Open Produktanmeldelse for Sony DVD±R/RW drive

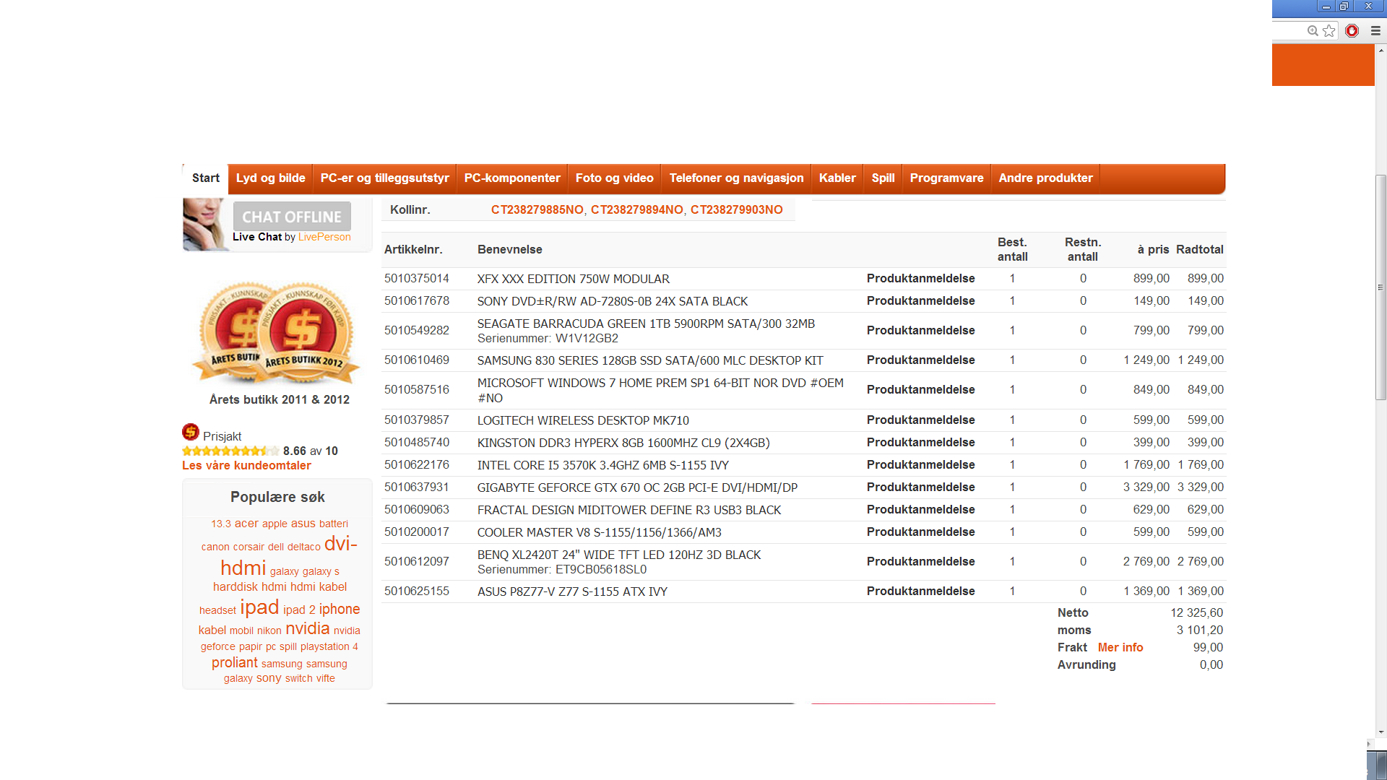tap(921, 301)
